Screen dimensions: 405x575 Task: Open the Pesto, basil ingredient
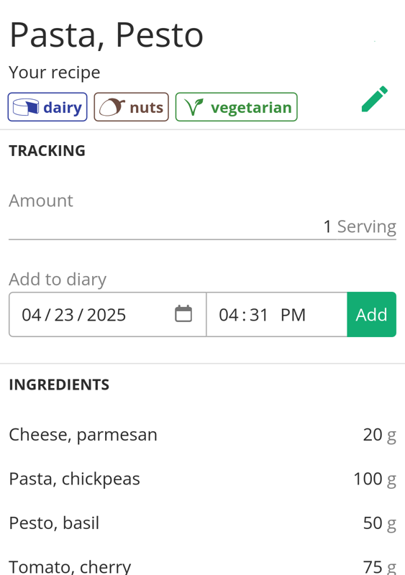203,523
